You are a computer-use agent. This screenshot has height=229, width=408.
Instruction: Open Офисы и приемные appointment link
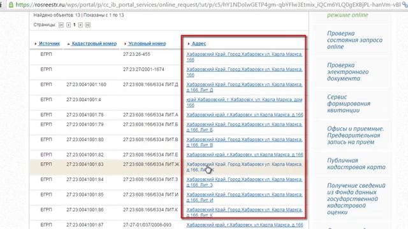355,135
